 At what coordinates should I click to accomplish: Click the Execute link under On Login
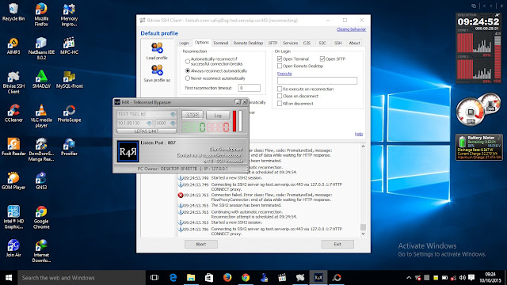(x=284, y=74)
